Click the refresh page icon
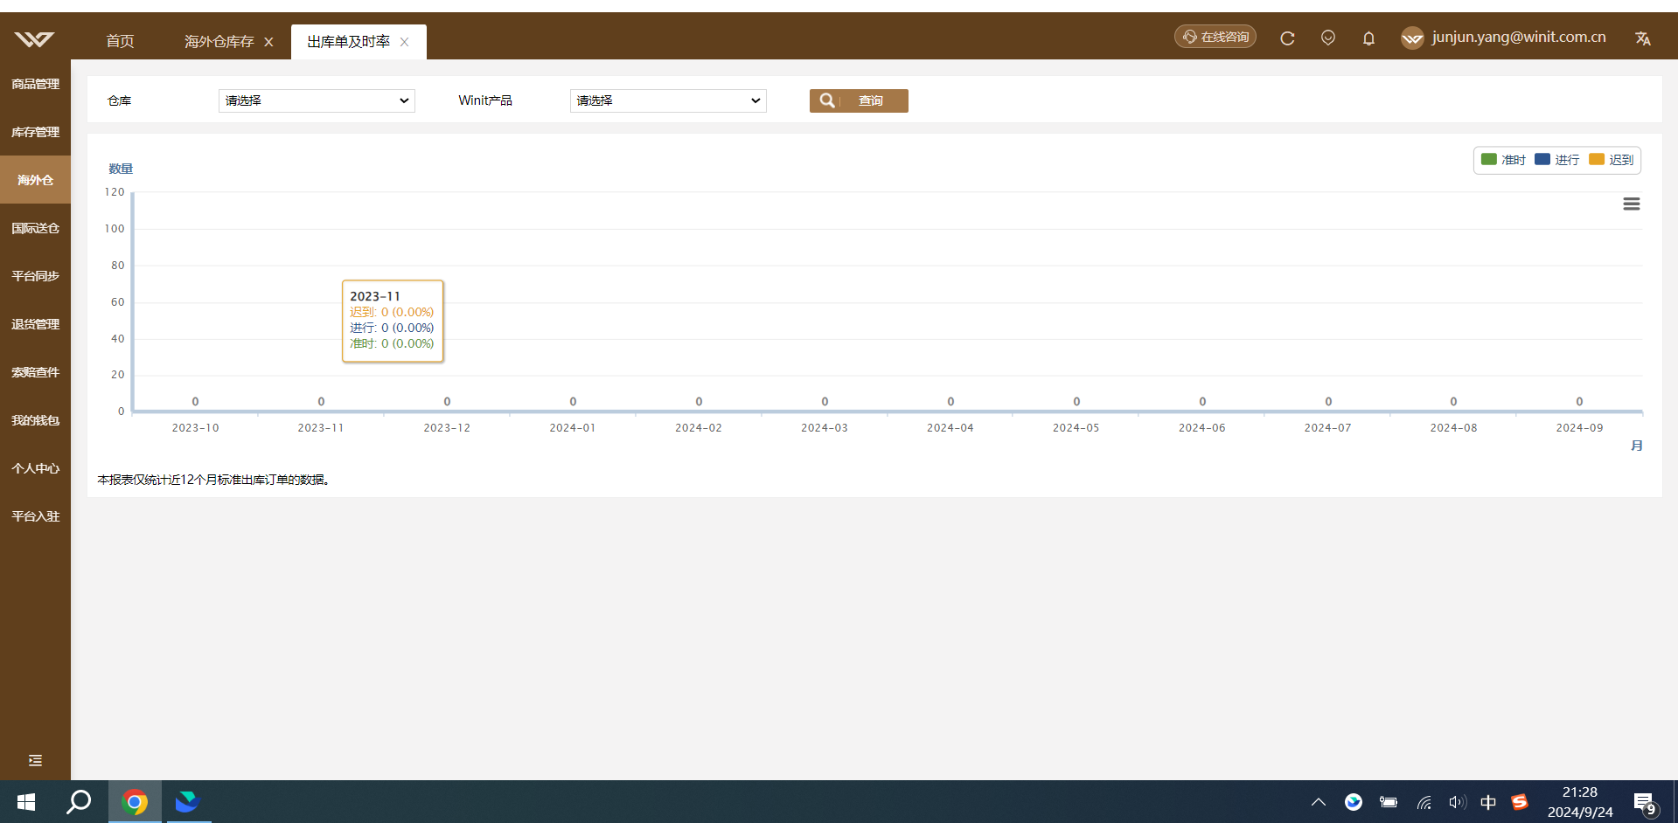The width and height of the screenshot is (1678, 823). 1287,38
